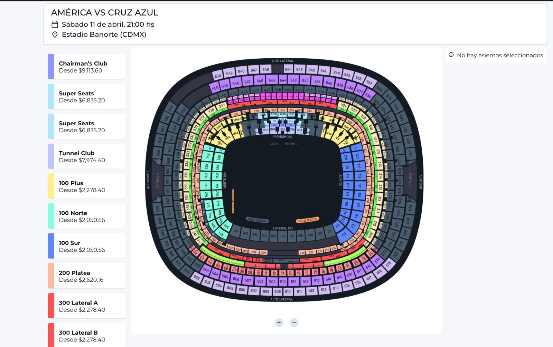The image size is (553, 347).
Task: Click the purple swatch of Chairman's Club
Action: (51, 67)
